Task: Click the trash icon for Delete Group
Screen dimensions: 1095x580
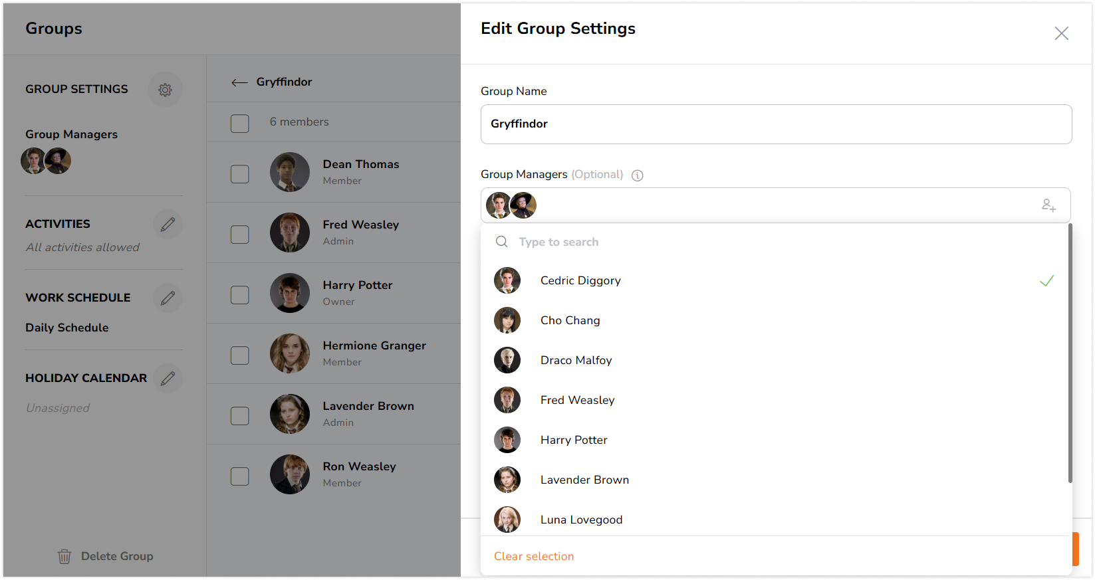Action: click(x=64, y=556)
